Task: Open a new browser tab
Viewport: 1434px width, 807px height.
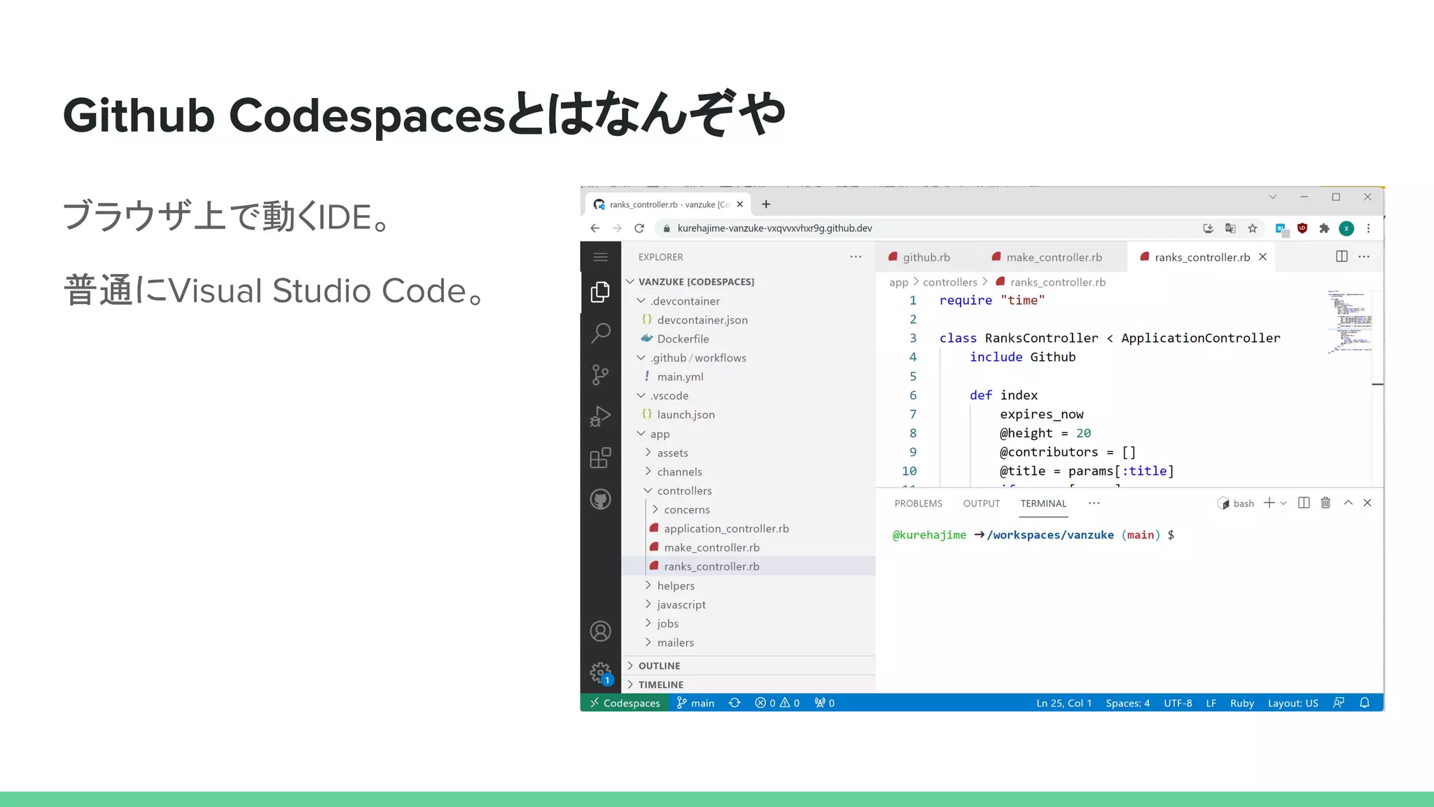Action: pyautogui.click(x=766, y=204)
